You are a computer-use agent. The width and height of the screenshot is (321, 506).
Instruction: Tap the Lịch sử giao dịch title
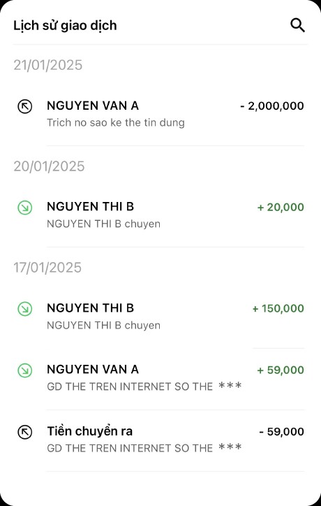[65, 25]
